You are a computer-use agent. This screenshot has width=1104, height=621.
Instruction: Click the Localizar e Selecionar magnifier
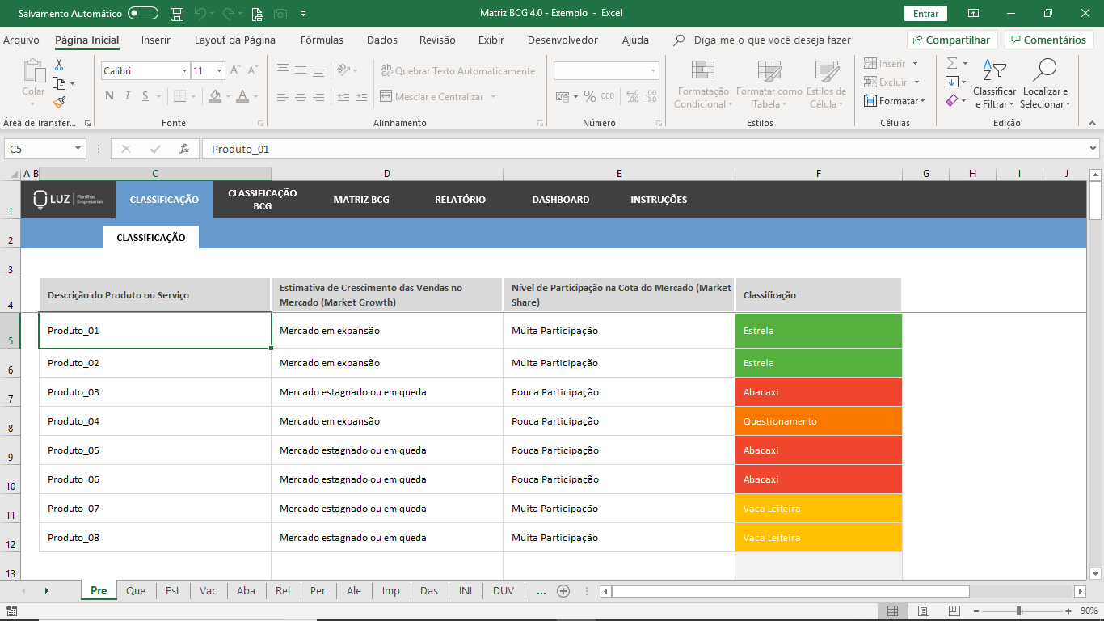(1045, 84)
